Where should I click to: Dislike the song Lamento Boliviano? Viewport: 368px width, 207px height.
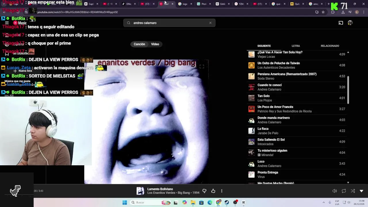(204, 191)
